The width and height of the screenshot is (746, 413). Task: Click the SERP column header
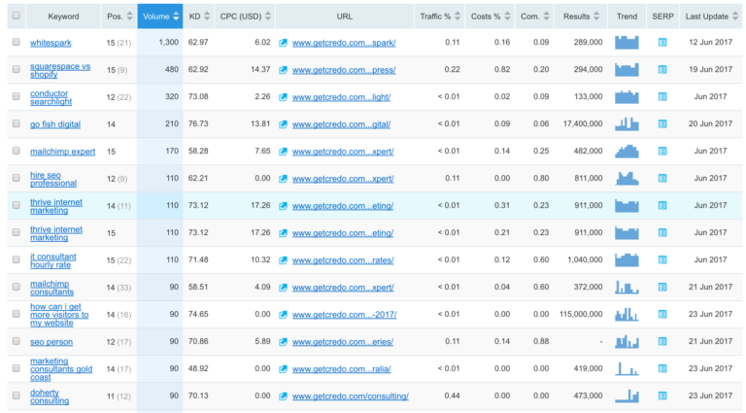pos(662,17)
